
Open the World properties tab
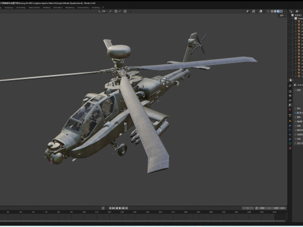(x=290, y=109)
